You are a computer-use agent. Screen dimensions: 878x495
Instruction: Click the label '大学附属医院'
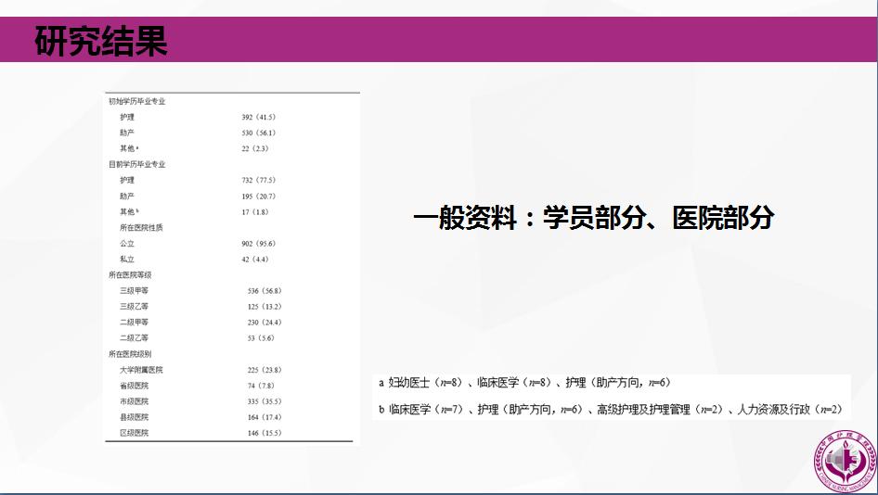[x=141, y=370]
